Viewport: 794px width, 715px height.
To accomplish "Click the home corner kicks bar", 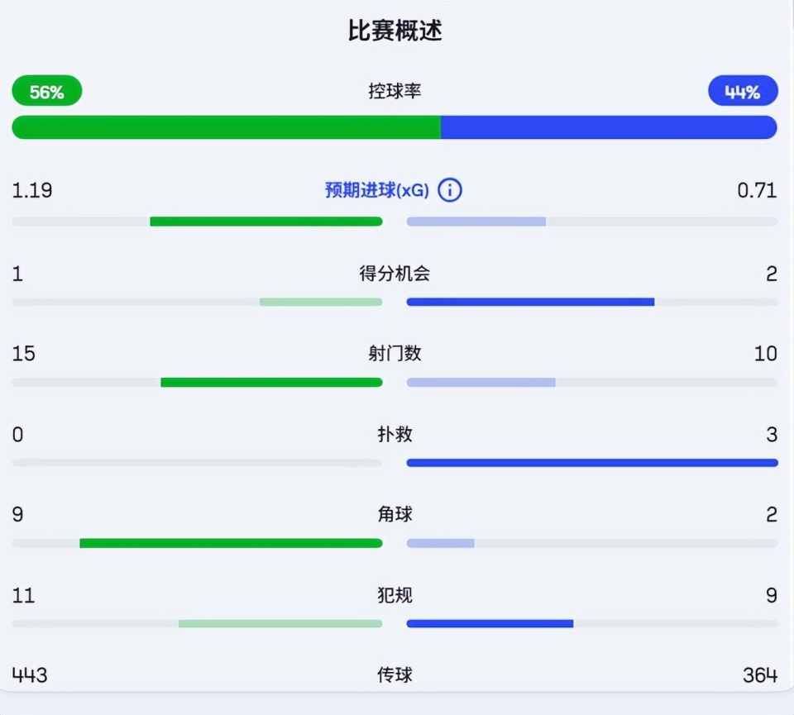I will (229, 543).
